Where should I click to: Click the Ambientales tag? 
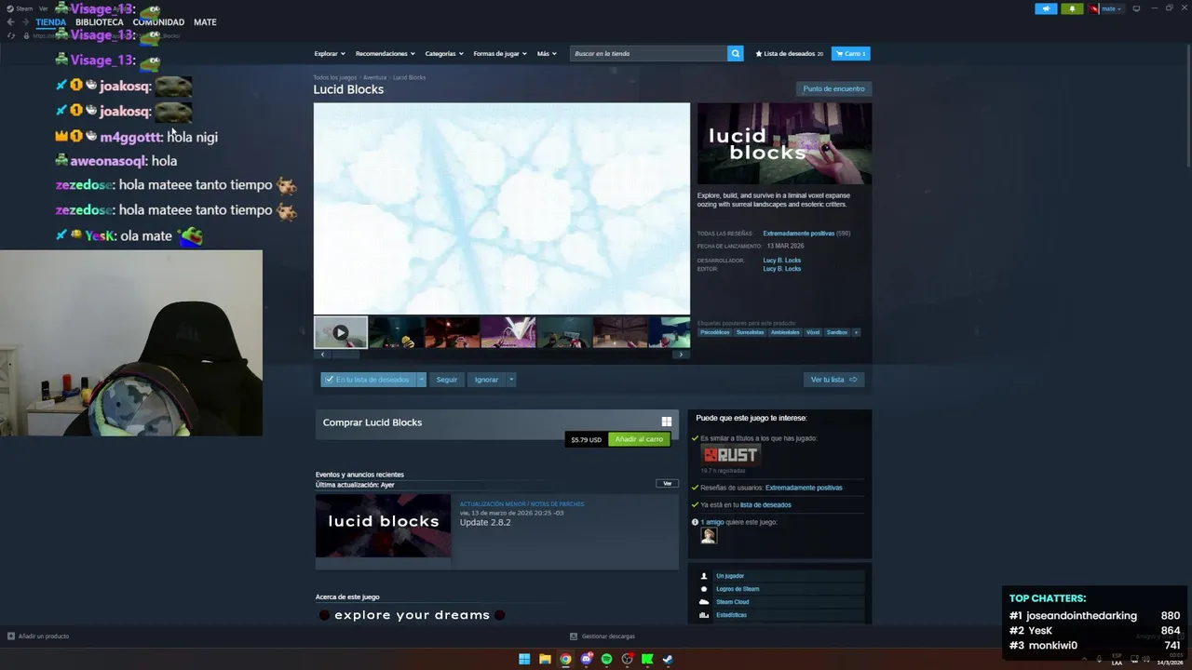click(785, 332)
